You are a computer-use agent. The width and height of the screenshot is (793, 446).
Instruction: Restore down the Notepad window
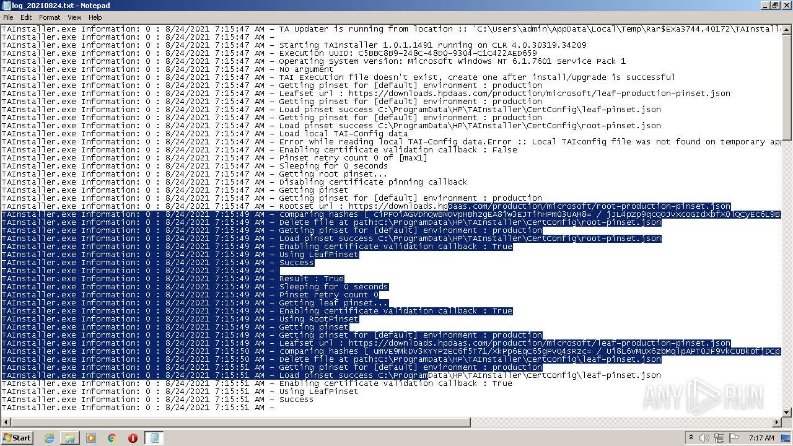pos(775,6)
